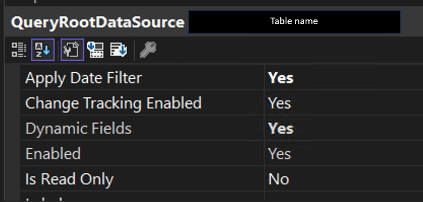Screen dimensions: 423x202
Task: Select the Is Read Only property
Action: coord(69,179)
